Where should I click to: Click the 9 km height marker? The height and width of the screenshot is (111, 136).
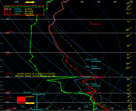tap(10, 54)
